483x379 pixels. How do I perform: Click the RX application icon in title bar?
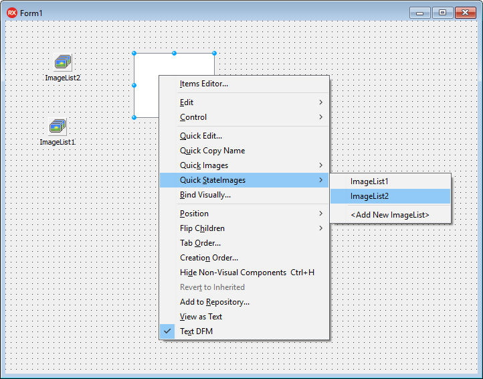11,13
